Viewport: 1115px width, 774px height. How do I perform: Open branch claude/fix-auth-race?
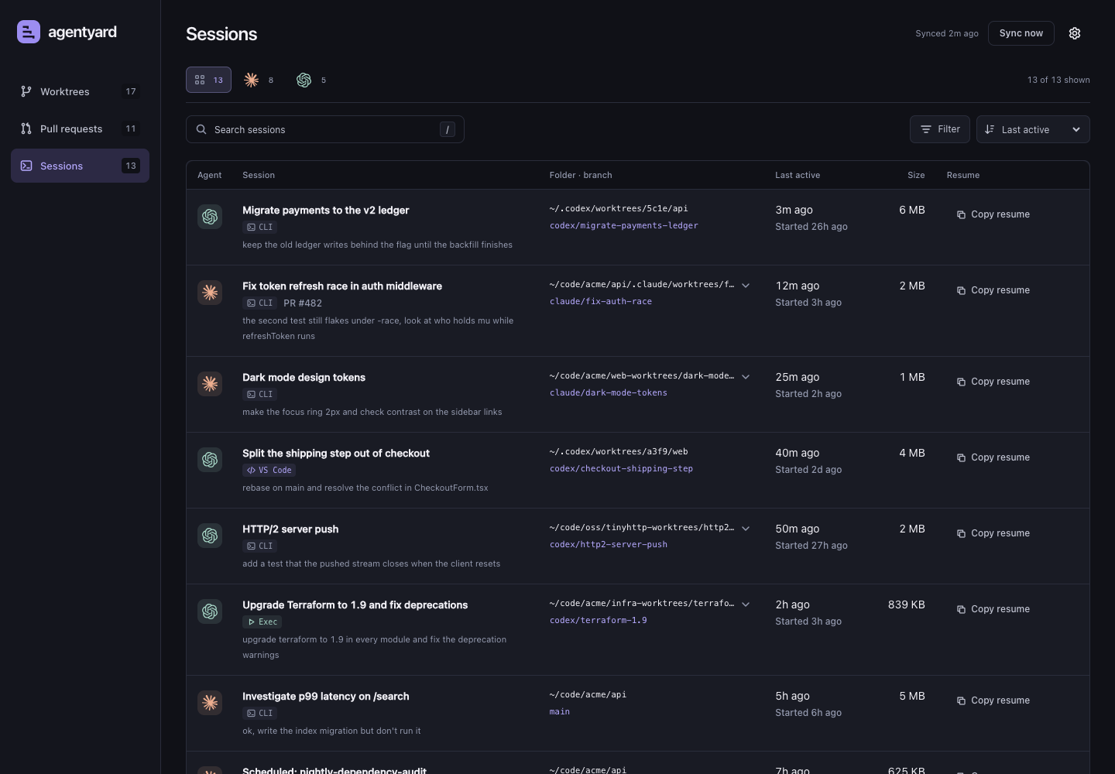601,301
